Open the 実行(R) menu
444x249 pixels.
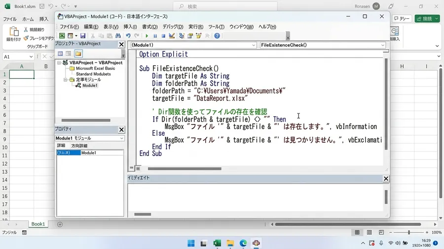coord(196,27)
